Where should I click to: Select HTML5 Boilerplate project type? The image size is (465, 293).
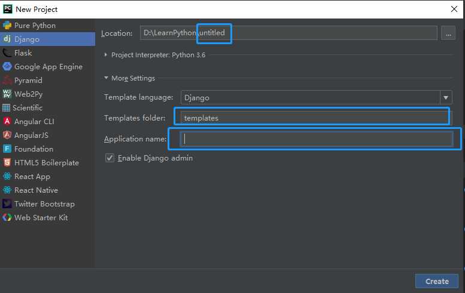click(x=47, y=162)
